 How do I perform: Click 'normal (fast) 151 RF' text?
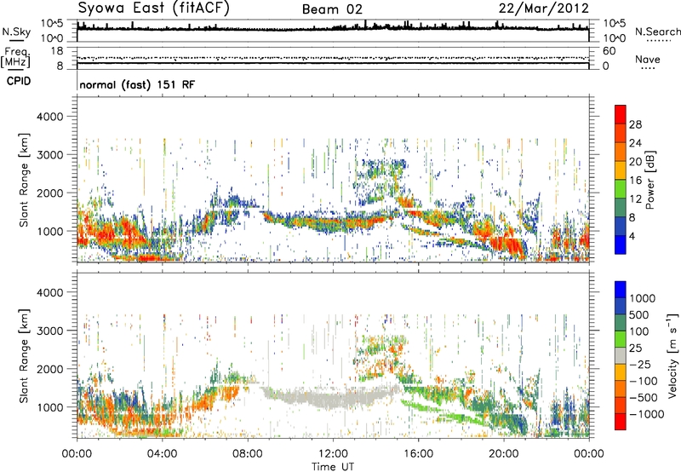[137, 84]
